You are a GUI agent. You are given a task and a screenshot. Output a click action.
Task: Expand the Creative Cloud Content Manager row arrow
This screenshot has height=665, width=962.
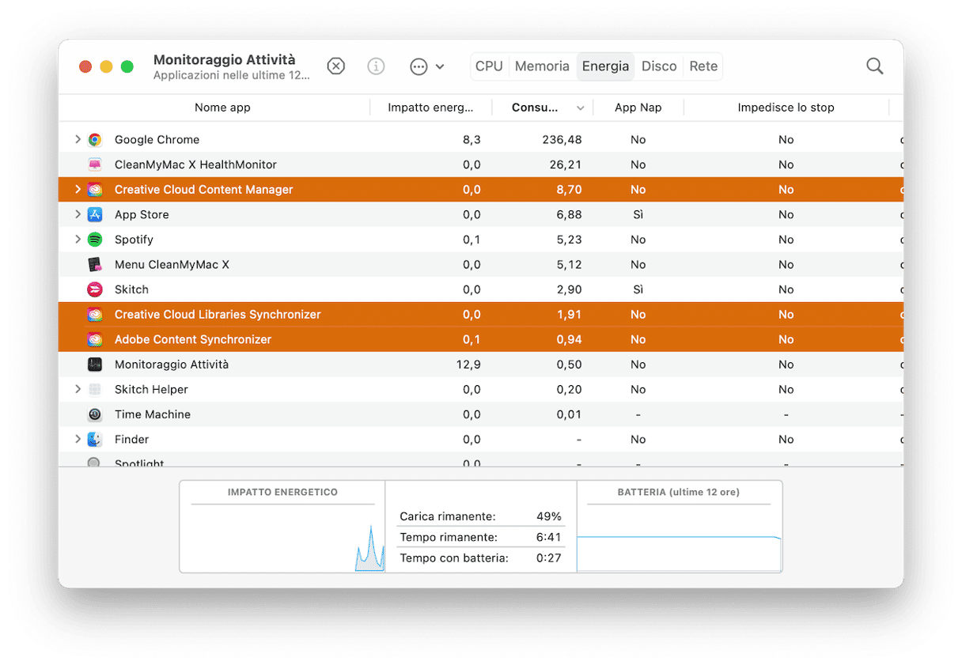click(78, 189)
